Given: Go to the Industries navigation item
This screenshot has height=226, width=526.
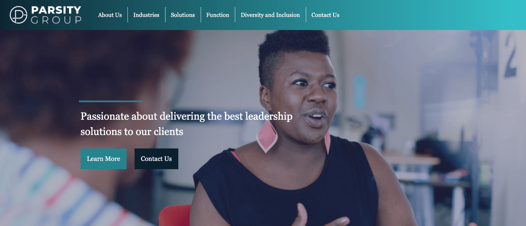Looking at the screenshot, I should (x=146, y=15).
